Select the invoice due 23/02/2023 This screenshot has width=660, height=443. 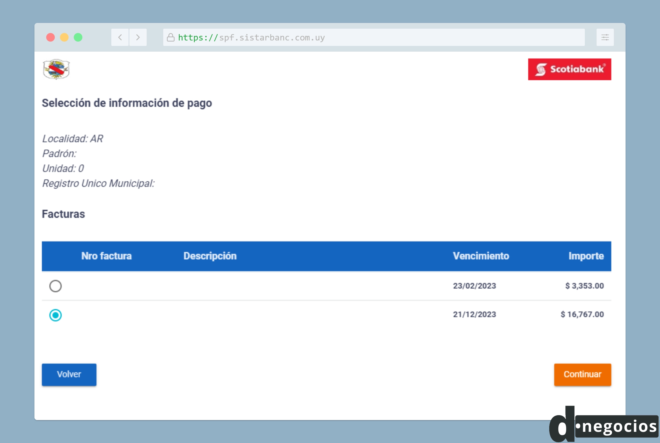pyautogui.click(x=55, y=286)
